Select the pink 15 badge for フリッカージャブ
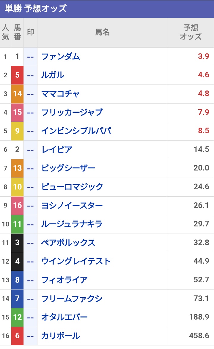The height and width of the screenshot is (349, 214). tap(18, 112)
